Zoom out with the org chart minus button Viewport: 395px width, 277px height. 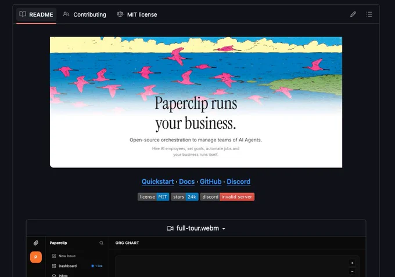[352, 271]
